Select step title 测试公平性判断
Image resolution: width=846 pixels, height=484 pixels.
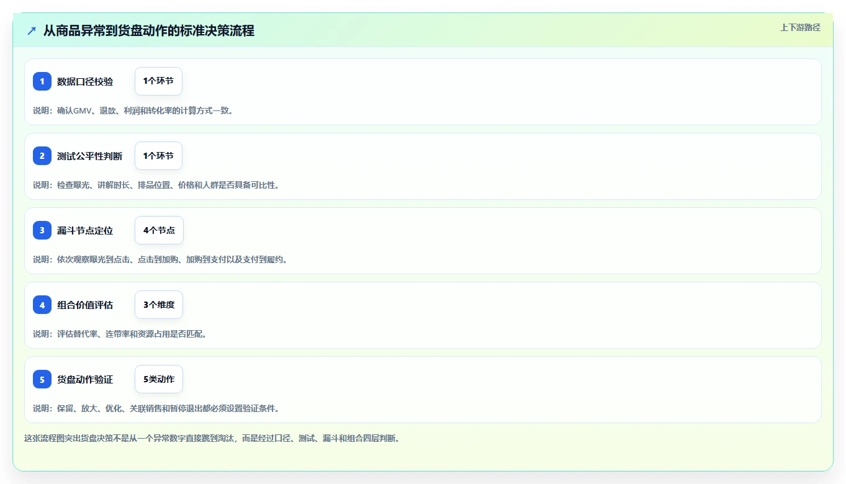click(90, 156)
